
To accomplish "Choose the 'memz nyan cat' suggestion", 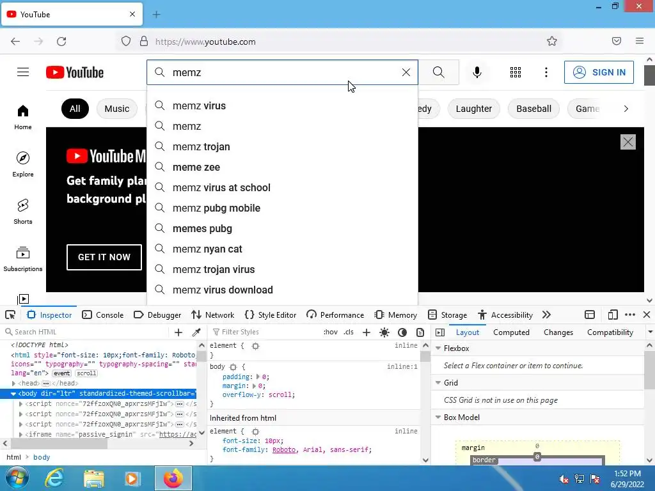I will [282, 249].
